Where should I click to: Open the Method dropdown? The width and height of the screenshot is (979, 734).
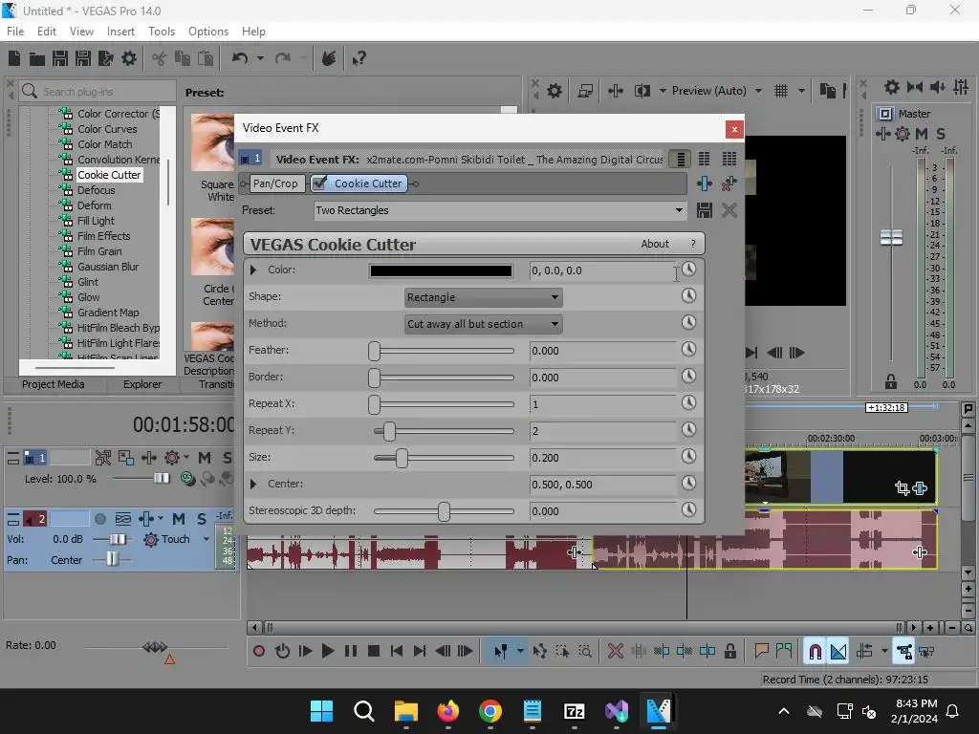pyautogui.click(x=483, y=324)
